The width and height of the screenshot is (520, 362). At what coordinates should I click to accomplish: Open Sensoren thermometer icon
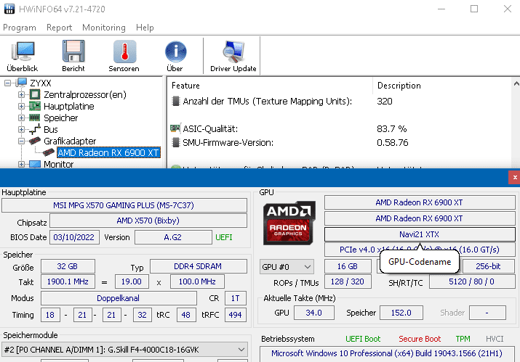tap(124, 52)
